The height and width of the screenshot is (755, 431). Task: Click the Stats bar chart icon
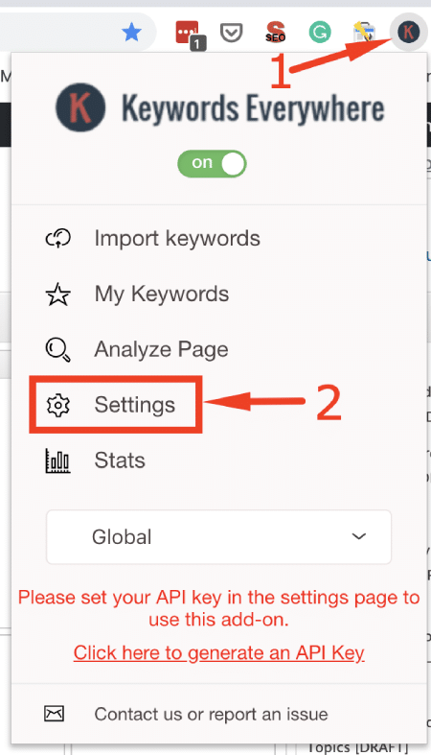tap(58, 460)
